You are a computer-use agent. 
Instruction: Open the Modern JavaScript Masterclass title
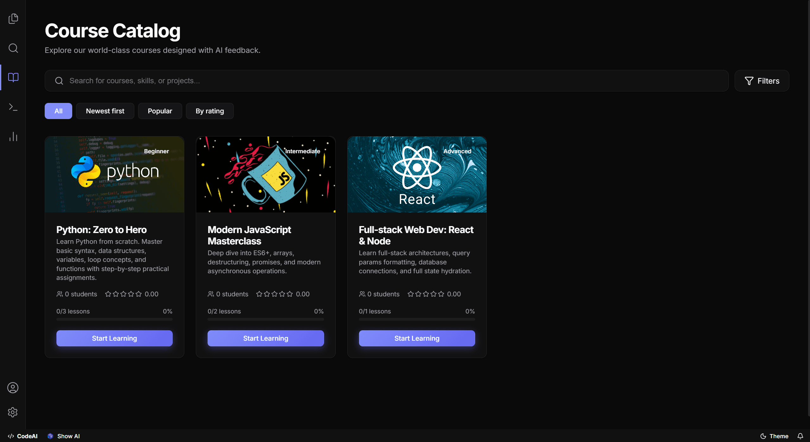point(249,235)
